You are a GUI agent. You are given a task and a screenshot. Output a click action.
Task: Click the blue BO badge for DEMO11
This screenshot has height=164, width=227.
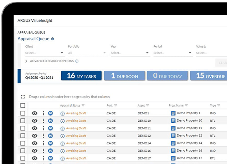tap(50, 128)
